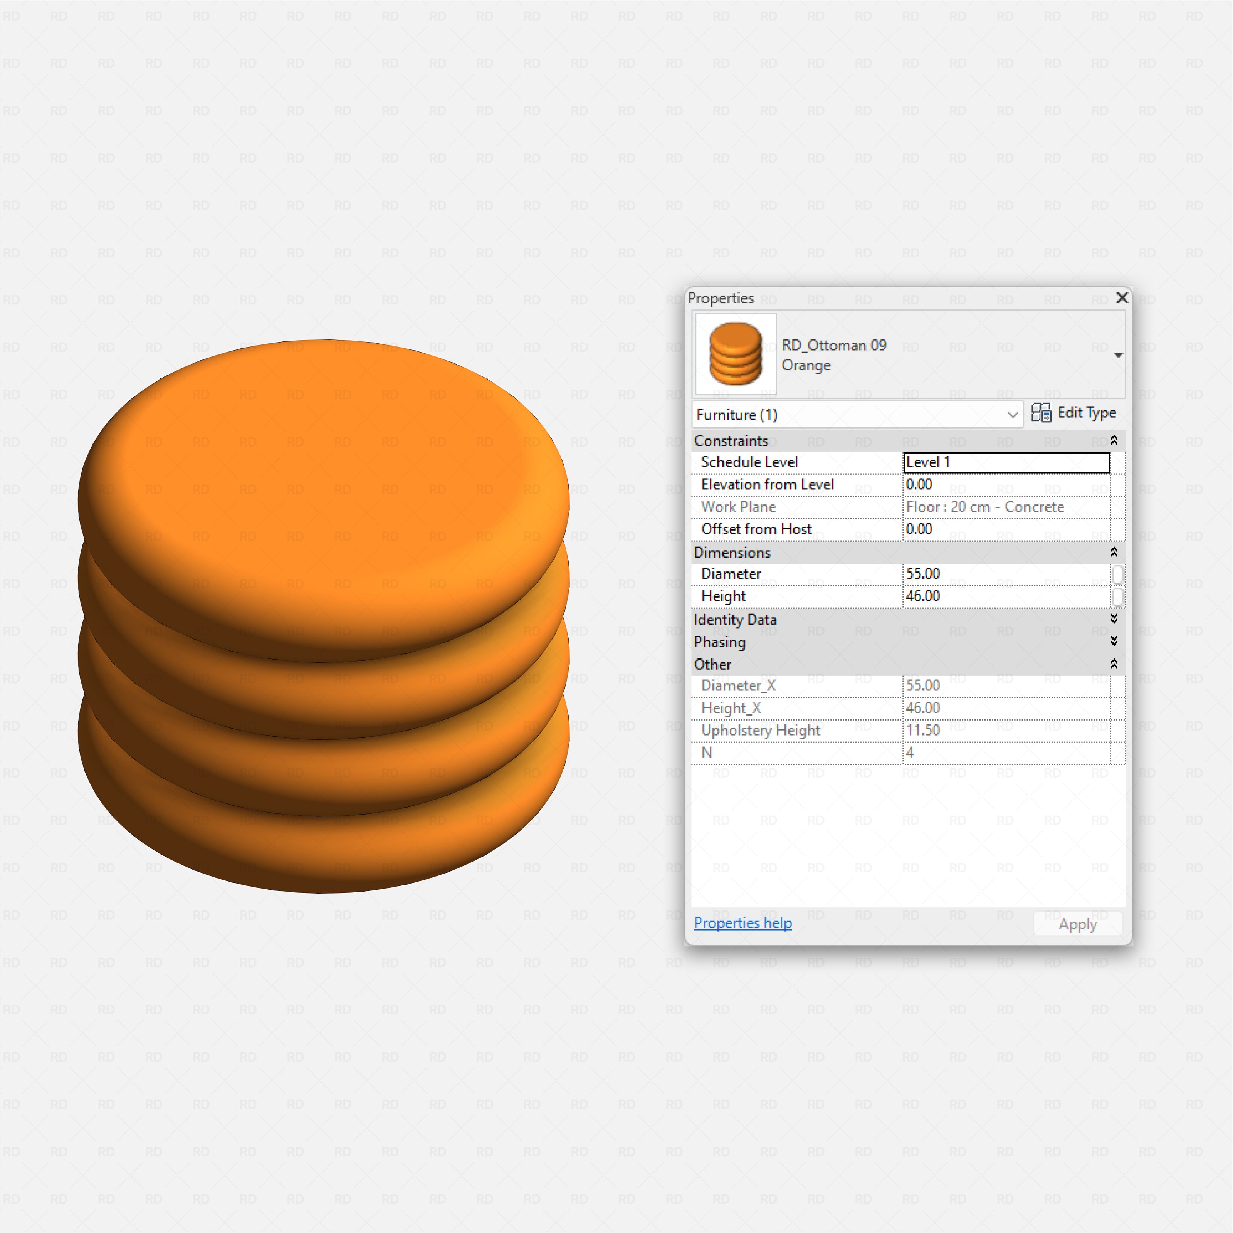1233x1233 pixels.
Task: Open the type selector dropdown
Action: point(1119,354)
